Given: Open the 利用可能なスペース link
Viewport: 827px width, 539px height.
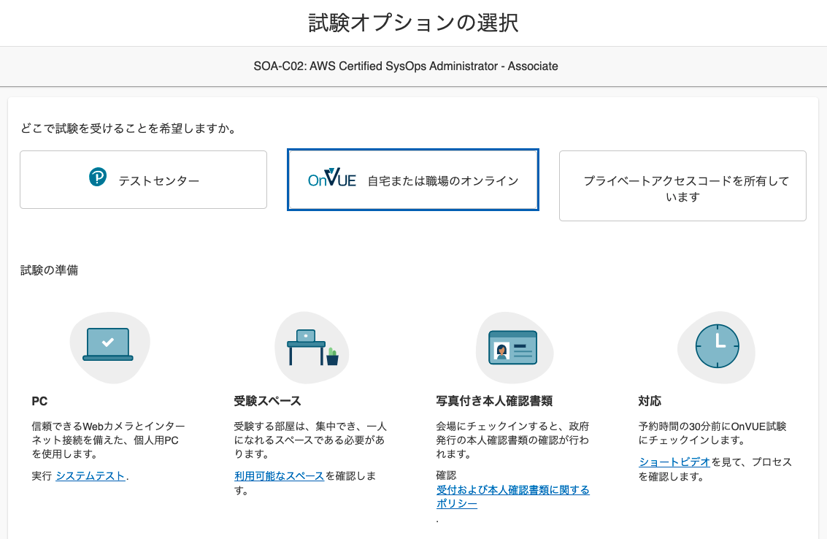Looking at the screenshot, I should [x=279, y=475].
